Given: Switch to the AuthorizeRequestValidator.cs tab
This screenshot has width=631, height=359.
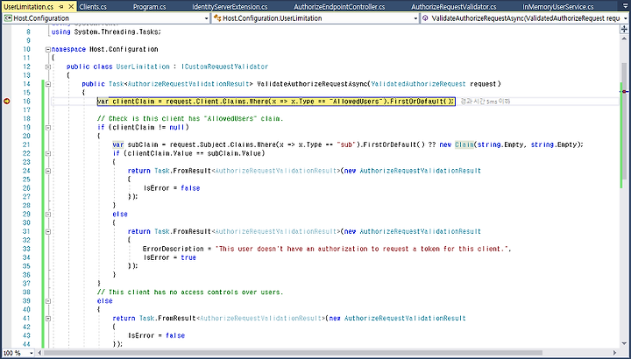Looking at the screenshot, I should [x=454, y=7].
